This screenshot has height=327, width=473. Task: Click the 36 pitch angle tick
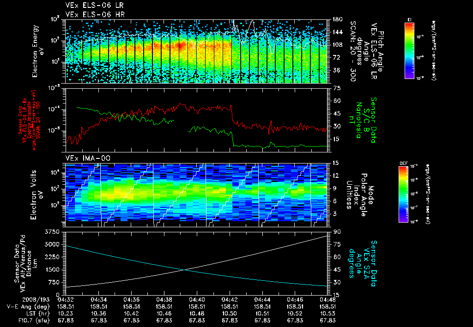(336, 70)
